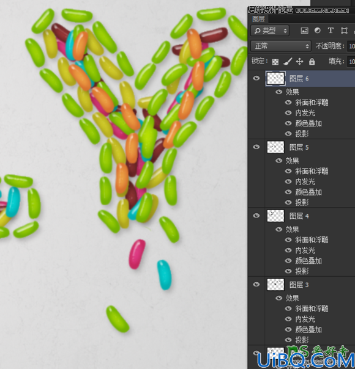Toggle 斜面和浮雕 effect on 图层 3
This screenshot has height=369, width=355.
288,309
